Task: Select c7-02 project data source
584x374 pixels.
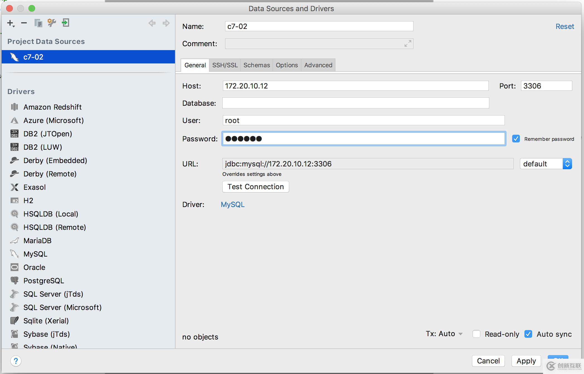Action: [88, 57]
